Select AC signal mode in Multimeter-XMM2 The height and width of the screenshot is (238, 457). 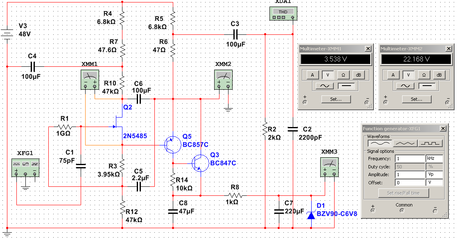(x=405, y=86)
